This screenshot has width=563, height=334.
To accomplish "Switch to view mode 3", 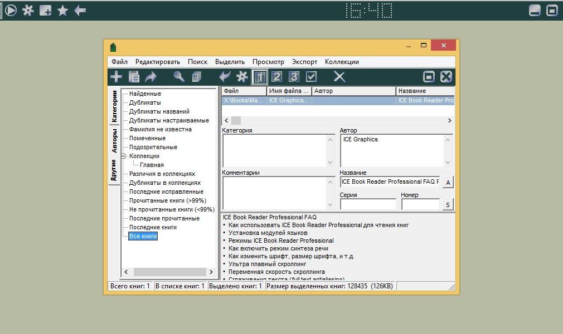I will point(294,77).
